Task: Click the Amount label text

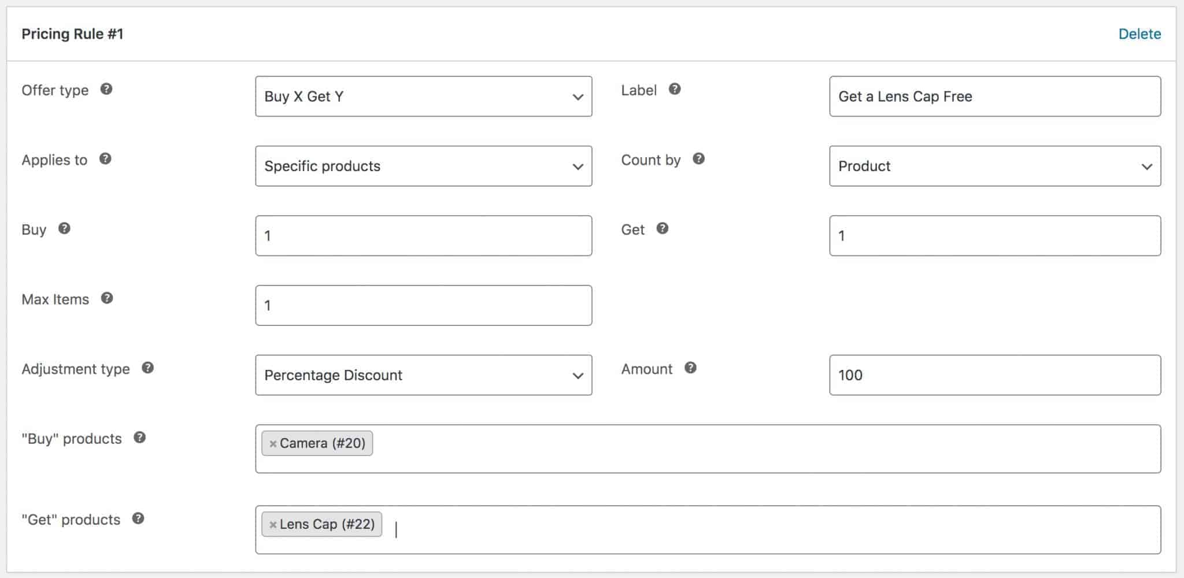Action: 647,369
